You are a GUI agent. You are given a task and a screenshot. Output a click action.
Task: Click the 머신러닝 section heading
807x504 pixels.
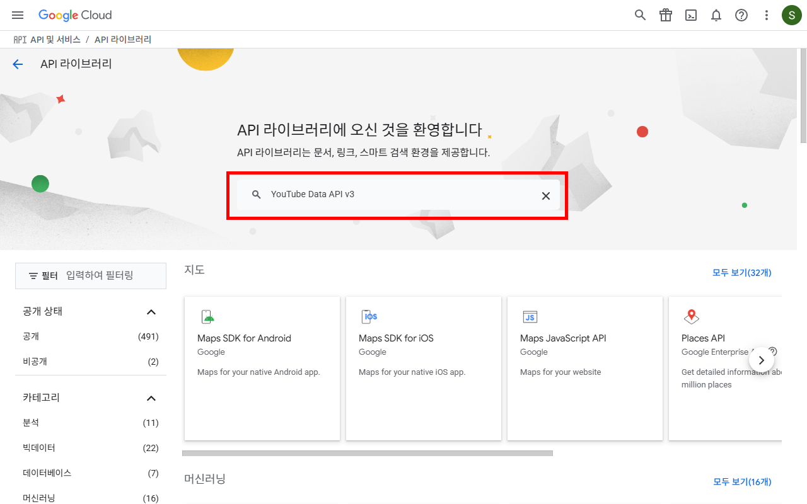(x=205, y=479)
